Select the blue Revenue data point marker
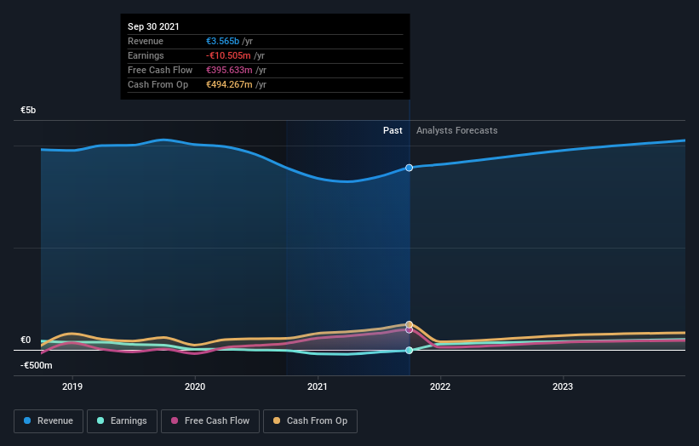The width and height of the screenshot is (699, 446). tap(409, 168)
